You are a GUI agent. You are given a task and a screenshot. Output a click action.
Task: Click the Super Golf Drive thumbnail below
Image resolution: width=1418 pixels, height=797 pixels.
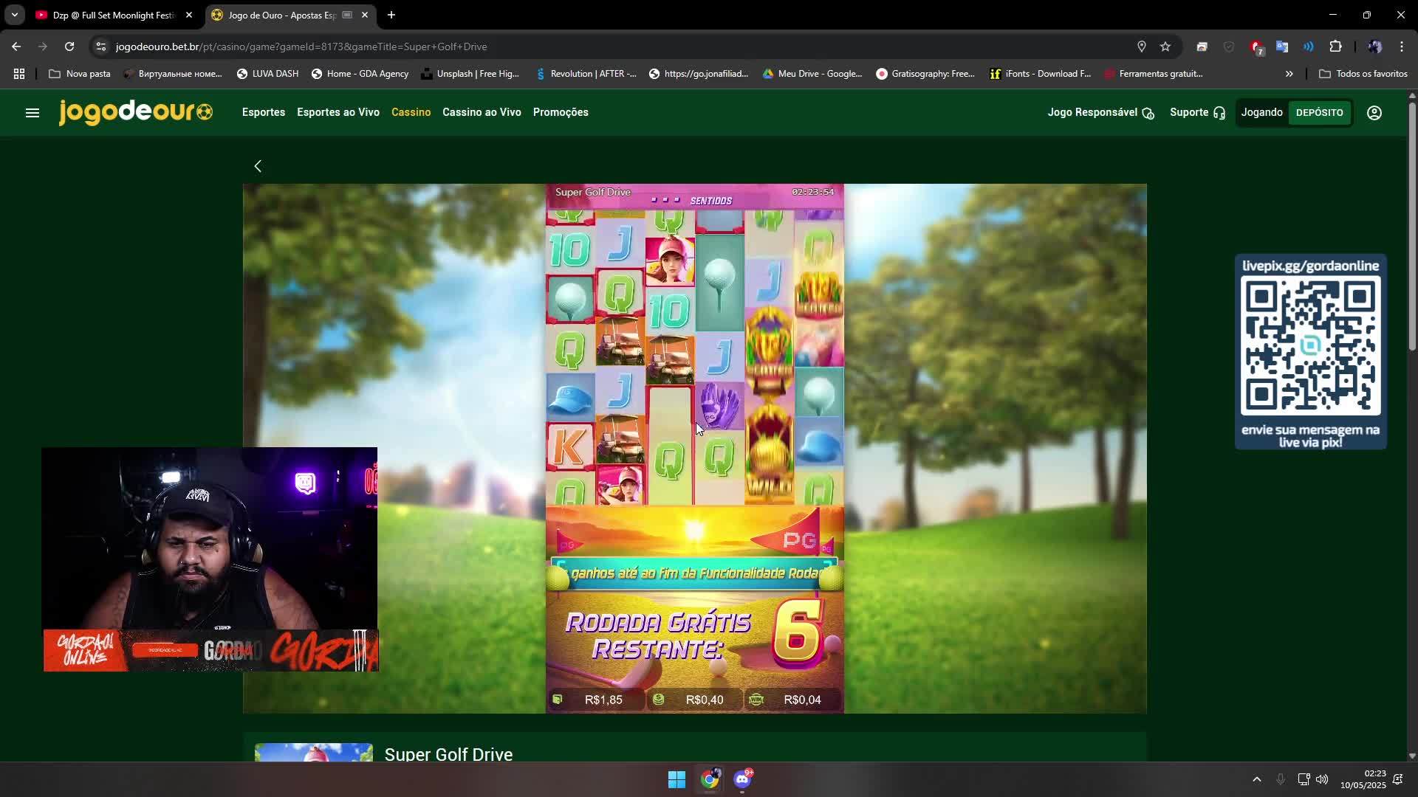[x=314, y=752]
